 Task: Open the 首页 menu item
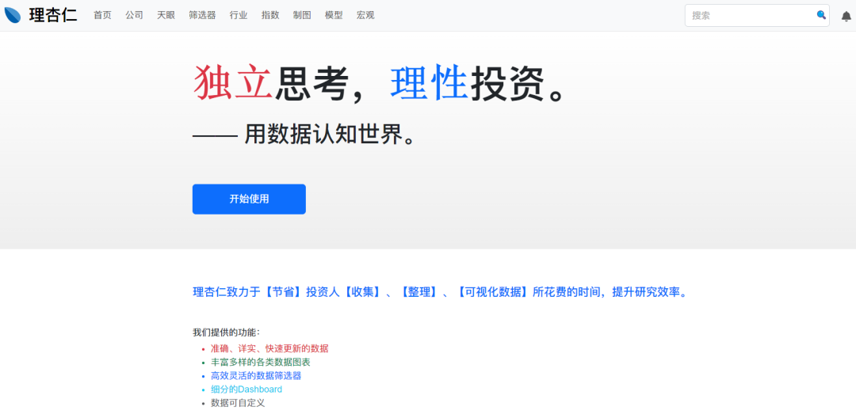point(102,15)
